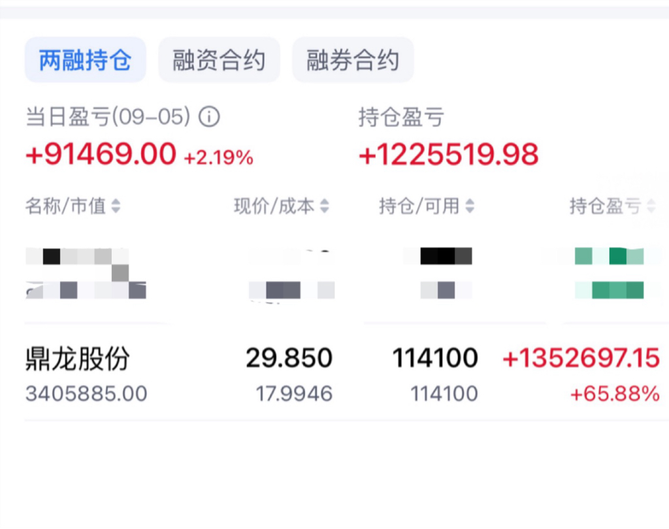
Task: Sort by 现价/成本 arrow icon
Action: coord(325,207)
